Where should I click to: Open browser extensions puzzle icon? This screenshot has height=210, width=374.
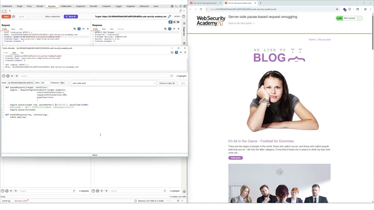(x=350, y=9)
